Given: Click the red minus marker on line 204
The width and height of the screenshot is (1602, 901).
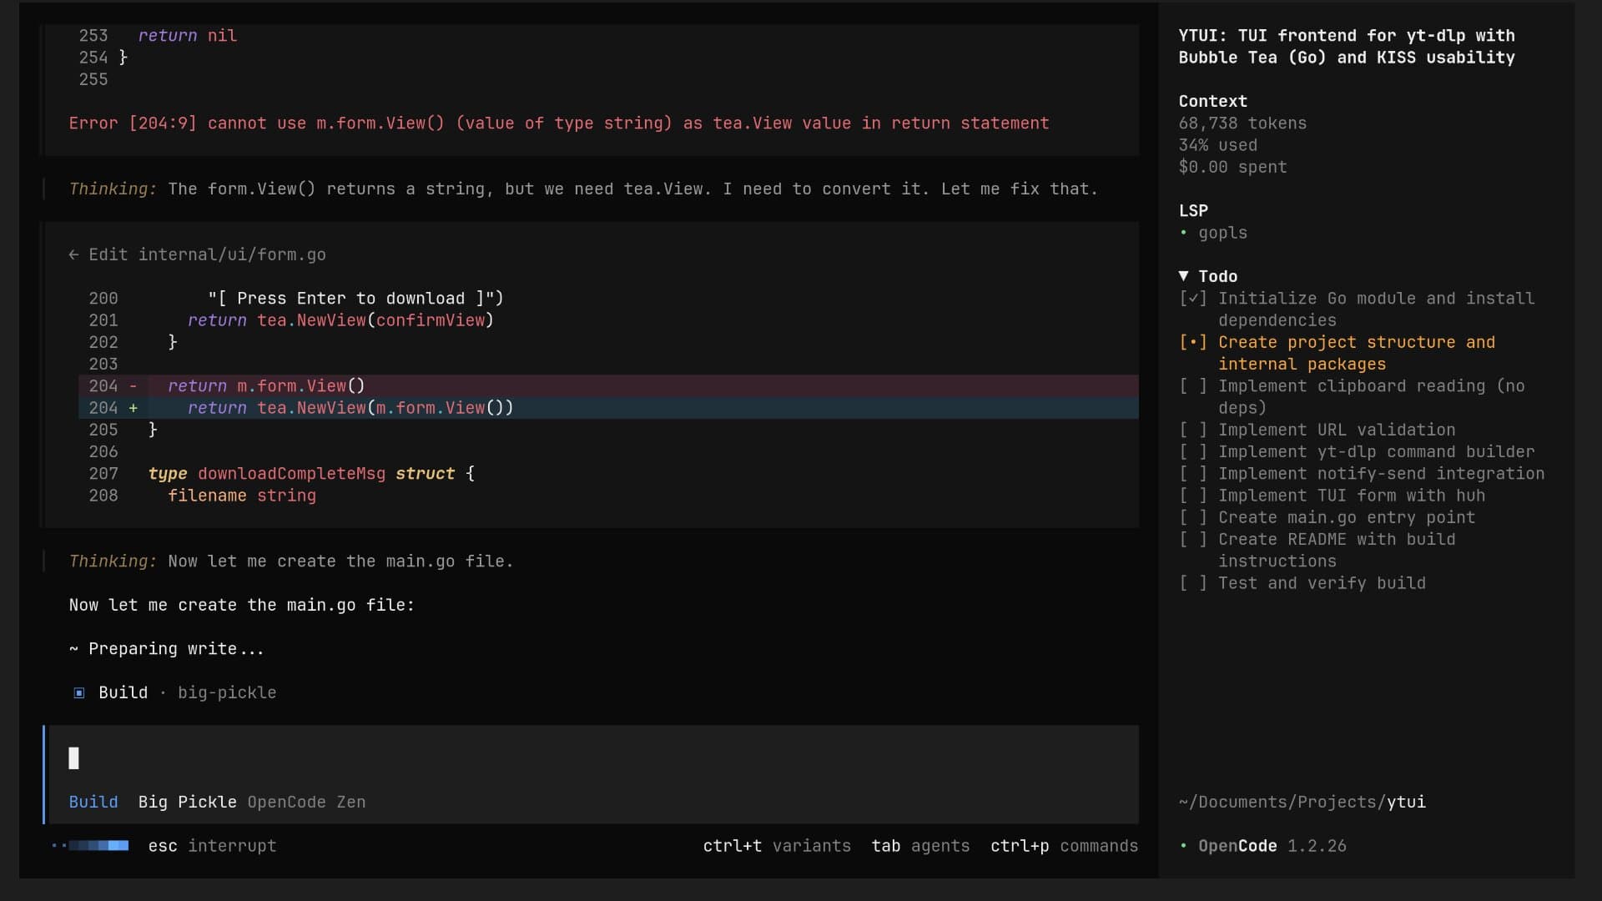Looking at the screenshot, I should tap(133, 386).
